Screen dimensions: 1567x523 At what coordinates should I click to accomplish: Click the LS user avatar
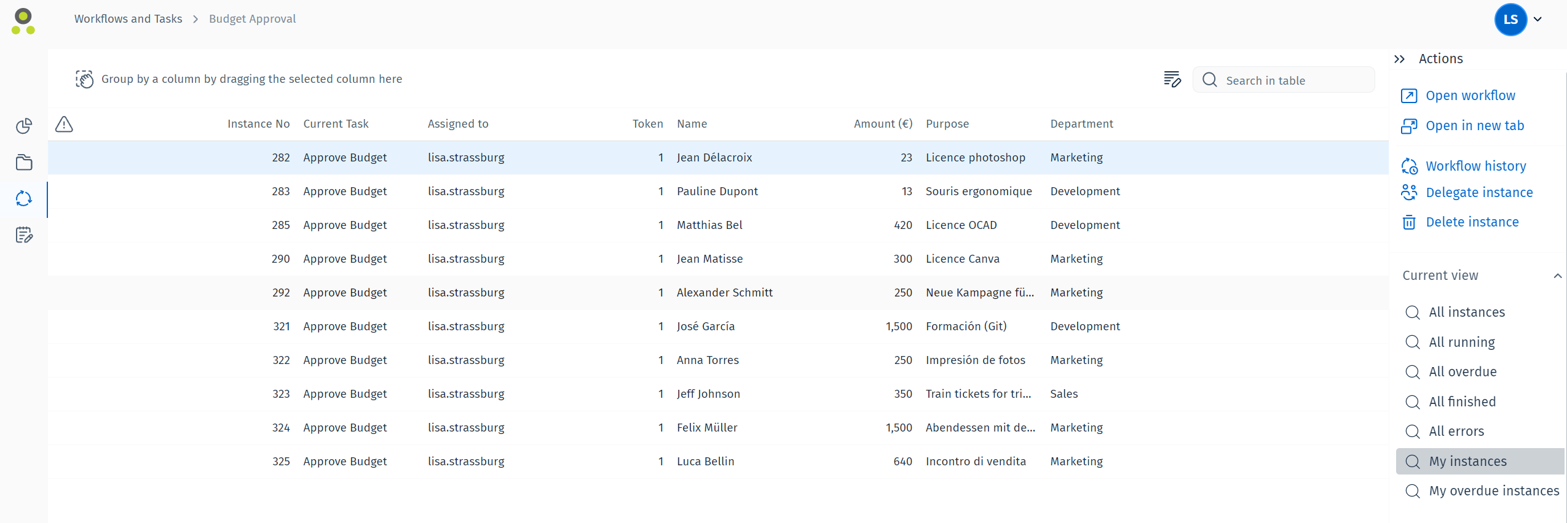pyautogui.click(x=1510, y=20)
